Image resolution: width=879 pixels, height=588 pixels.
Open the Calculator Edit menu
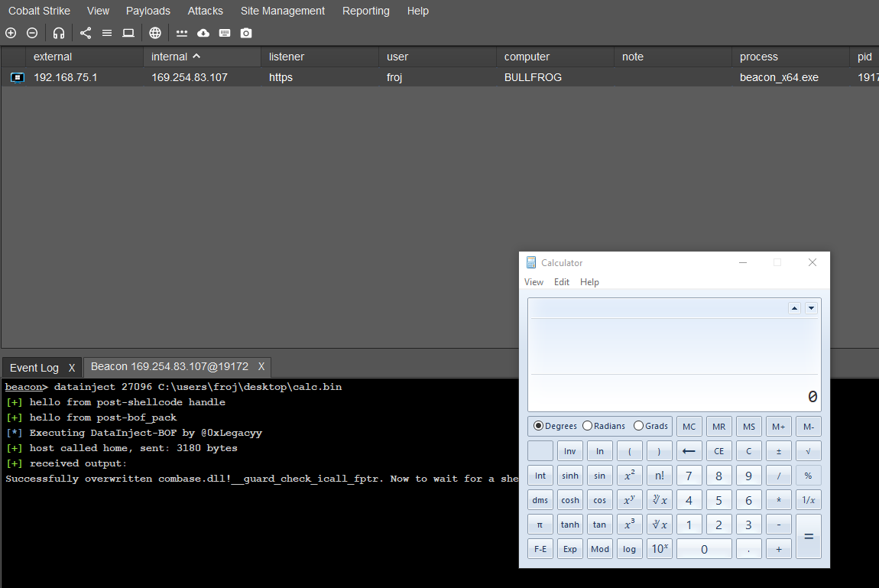tap(562, 282)
